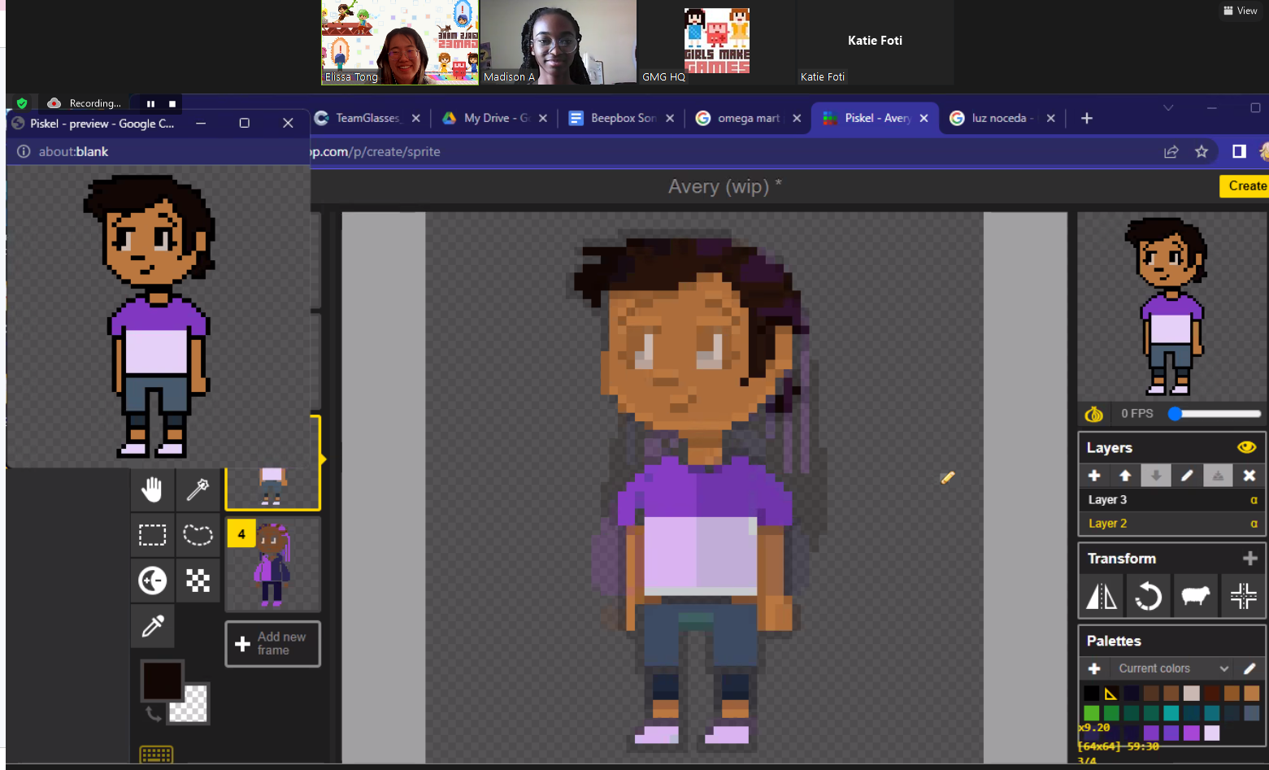This screenshot has height=770, width=1269.
Task: Bookmark this page with the star icon
Action: (x=1202, y=151)
